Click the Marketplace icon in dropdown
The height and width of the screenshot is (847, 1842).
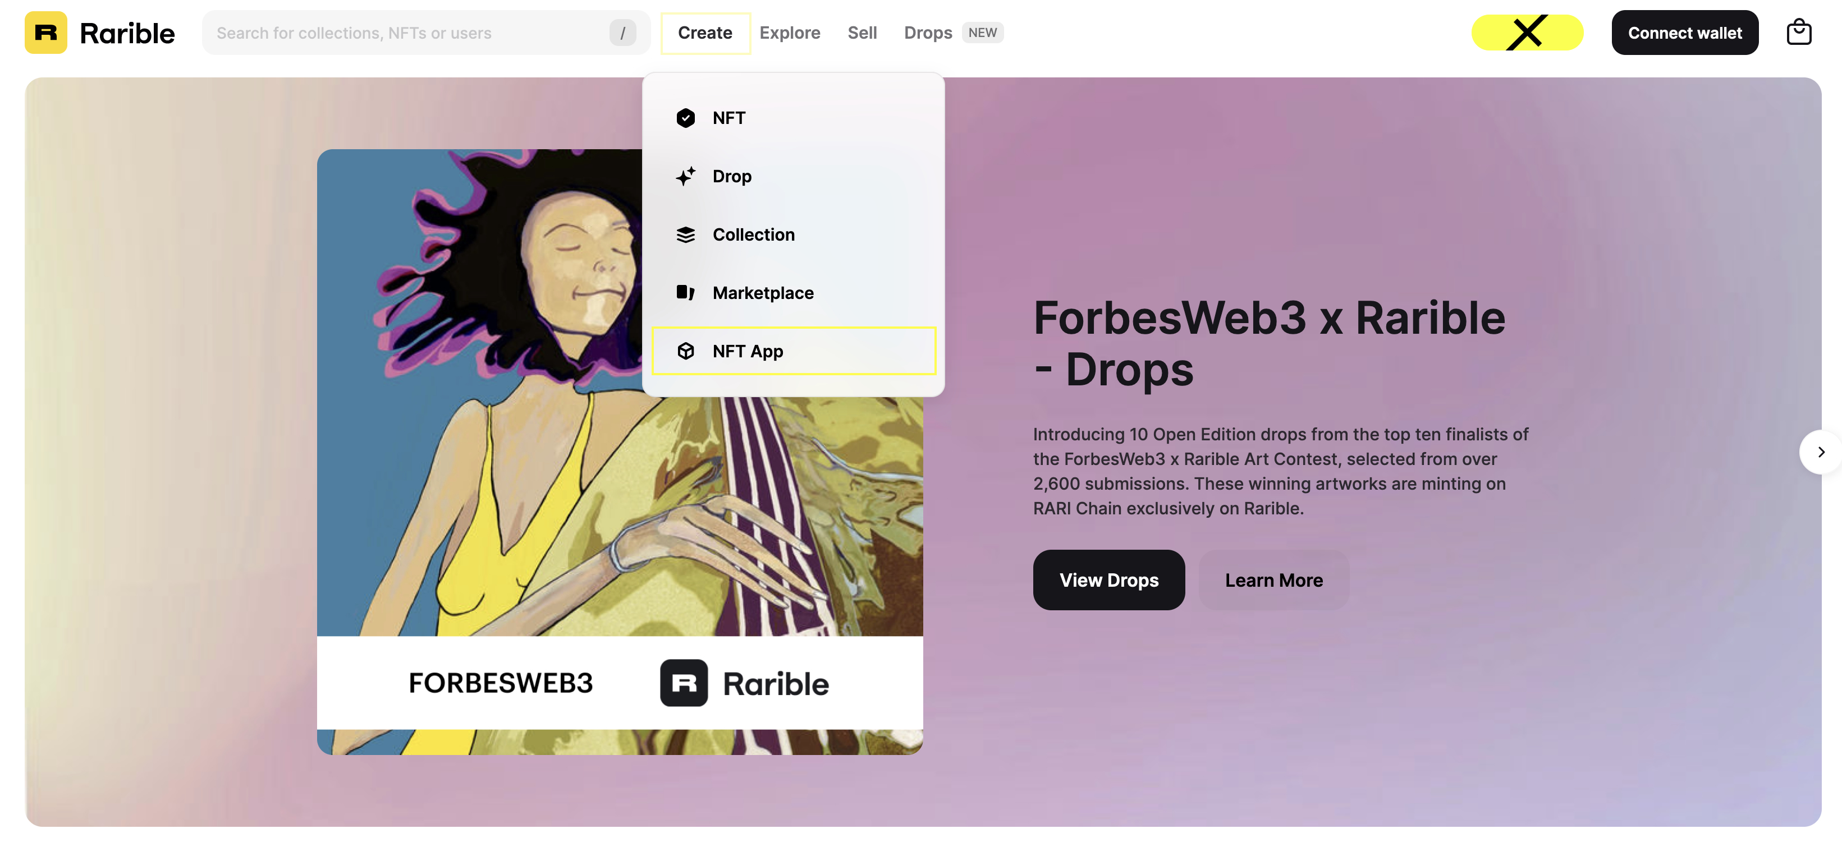click(685, 293)
